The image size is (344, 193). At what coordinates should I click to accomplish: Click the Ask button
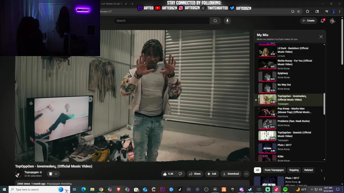click(x=212, y=174)
